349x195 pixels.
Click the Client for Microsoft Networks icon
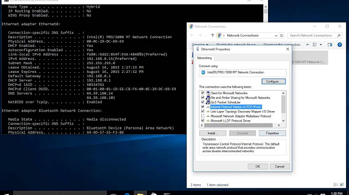click(207, 92)
